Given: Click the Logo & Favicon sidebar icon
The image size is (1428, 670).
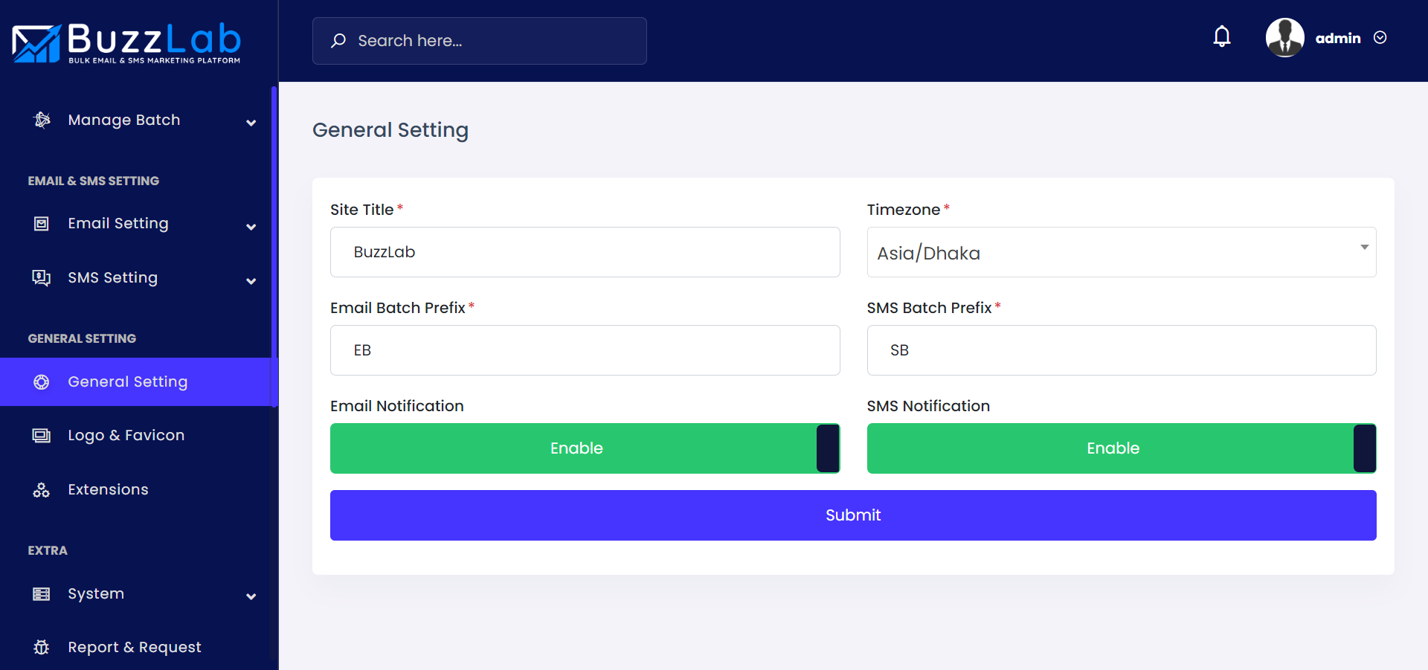Looking at the screenshot, I should [x=42, y=436].
